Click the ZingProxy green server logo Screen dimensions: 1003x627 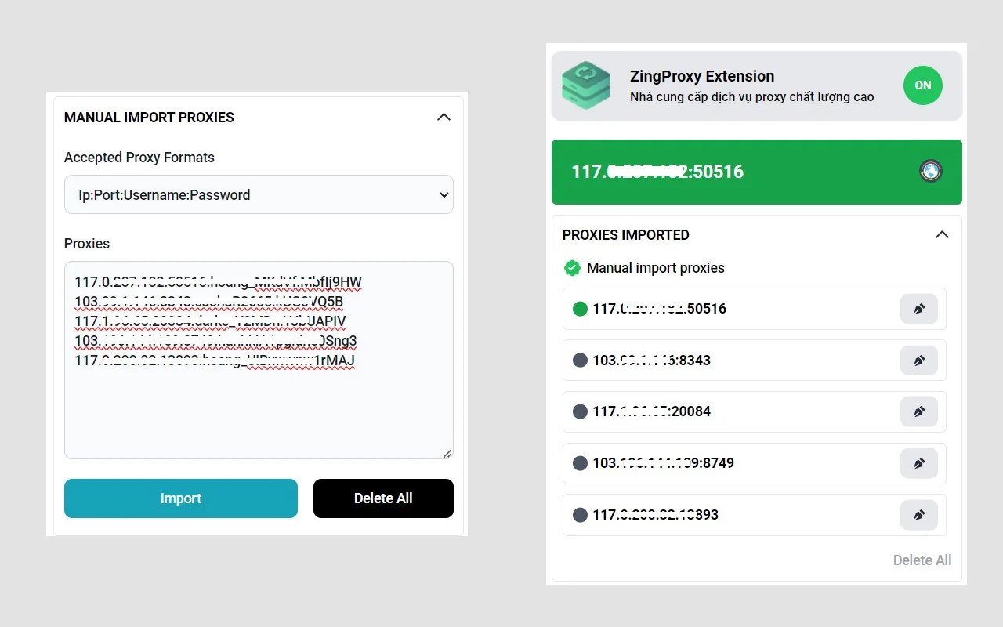click(x=586, y=85)
